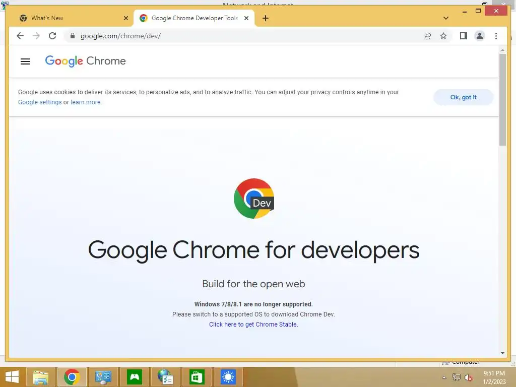Share this page using share icon
Viewport: 516px width, 387px height.
tap(427, 36)
